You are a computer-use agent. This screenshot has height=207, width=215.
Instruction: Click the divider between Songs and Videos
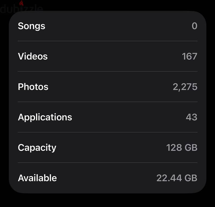point(108,41)
